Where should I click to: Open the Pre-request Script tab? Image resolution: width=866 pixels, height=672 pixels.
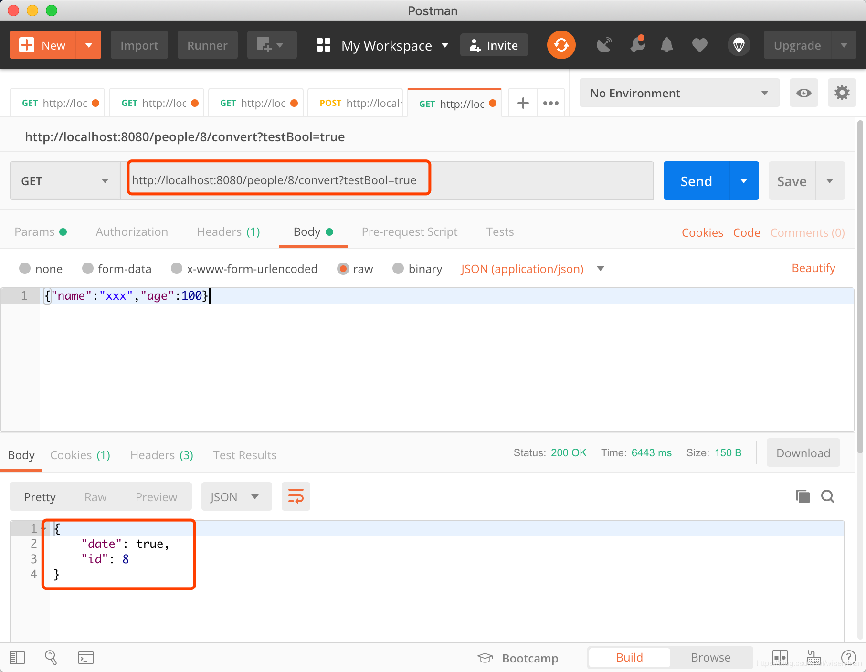coord(409,232)
